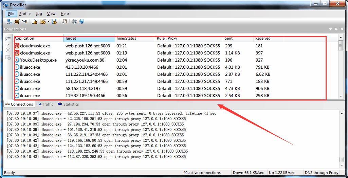The height and width of the screenshot is (178, 348).
Task: Click the 791 KB received value
Action: click(262, 67)
